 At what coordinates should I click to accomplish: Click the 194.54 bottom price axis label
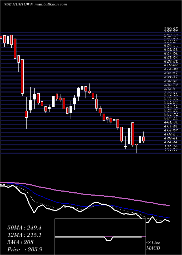point(171,150)
